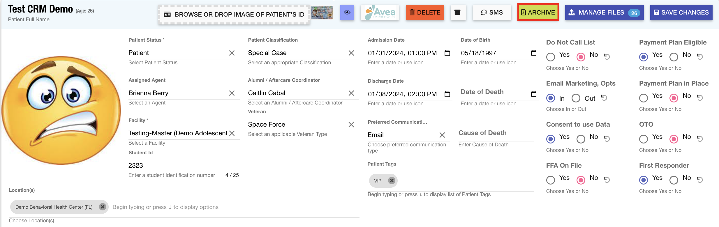Remove the VIP patient tag
The height and width of the screenshot is (227, 719).
392,181
